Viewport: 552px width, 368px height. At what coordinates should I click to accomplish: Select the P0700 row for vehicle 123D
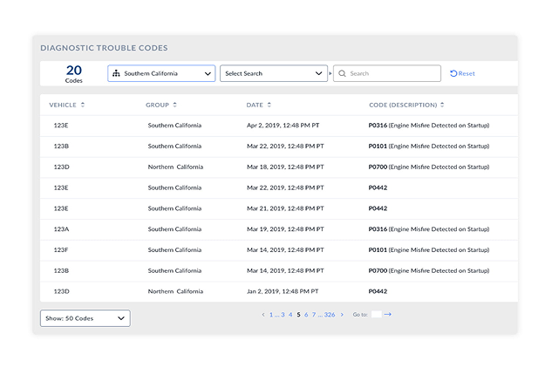(275, 167)
